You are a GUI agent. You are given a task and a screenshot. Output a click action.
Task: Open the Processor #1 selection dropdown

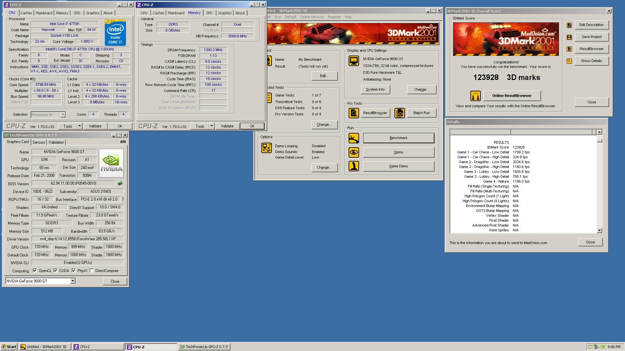click(x=63, y=115)
